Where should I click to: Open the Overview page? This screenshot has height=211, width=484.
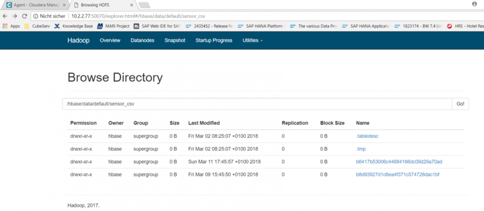(x=110, y=41)
